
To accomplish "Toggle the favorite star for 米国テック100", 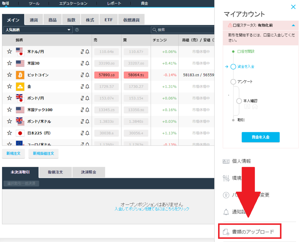I will (x=9, y=110).
